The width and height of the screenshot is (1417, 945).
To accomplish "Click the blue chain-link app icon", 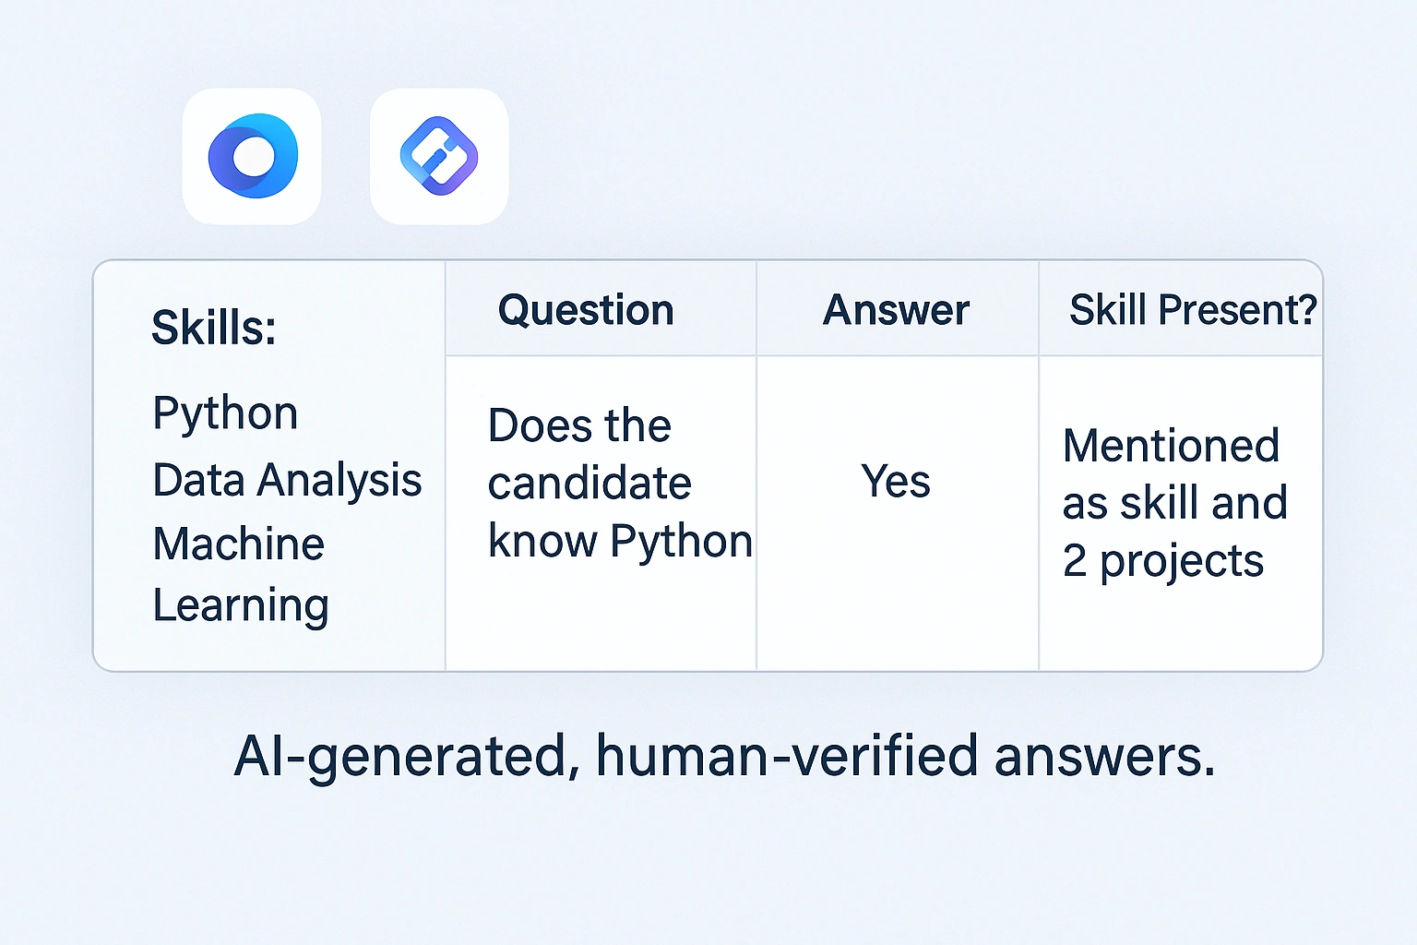I will click(439, 156).
